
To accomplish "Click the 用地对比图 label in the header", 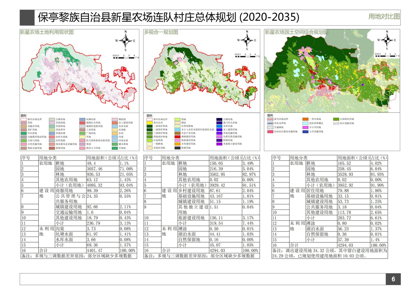I will point(384,17).
